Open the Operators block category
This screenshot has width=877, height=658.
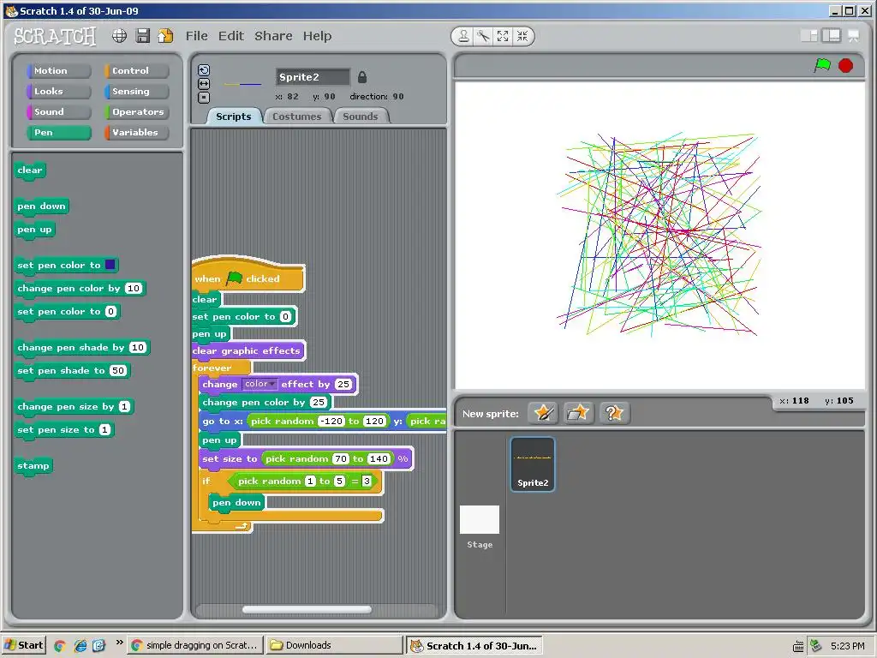tap(136, 112)
